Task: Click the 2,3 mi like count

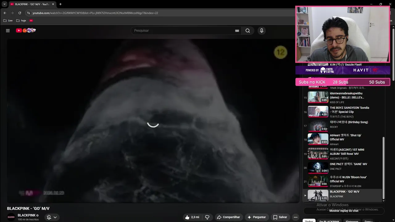Action: (x=195, y=217)
